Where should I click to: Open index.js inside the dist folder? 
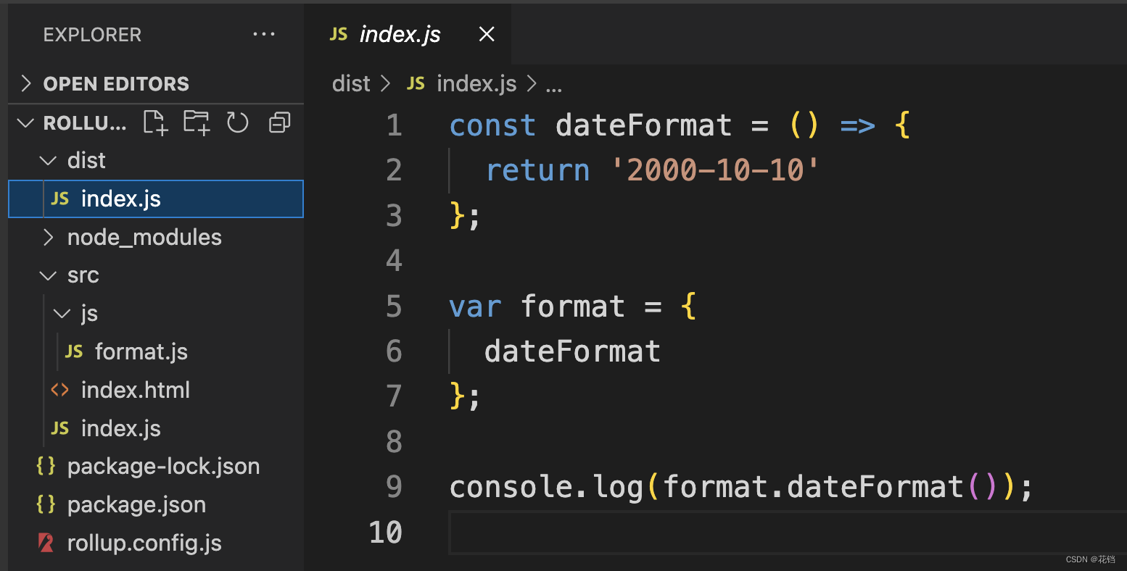[x=156, y=199]
